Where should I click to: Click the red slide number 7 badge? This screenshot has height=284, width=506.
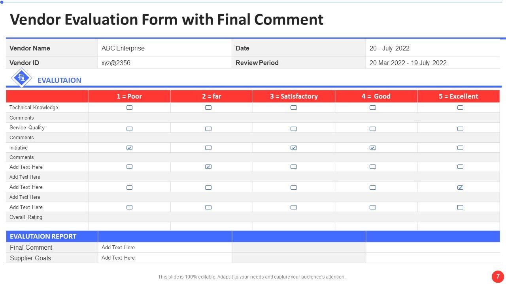tap(497, 276)
